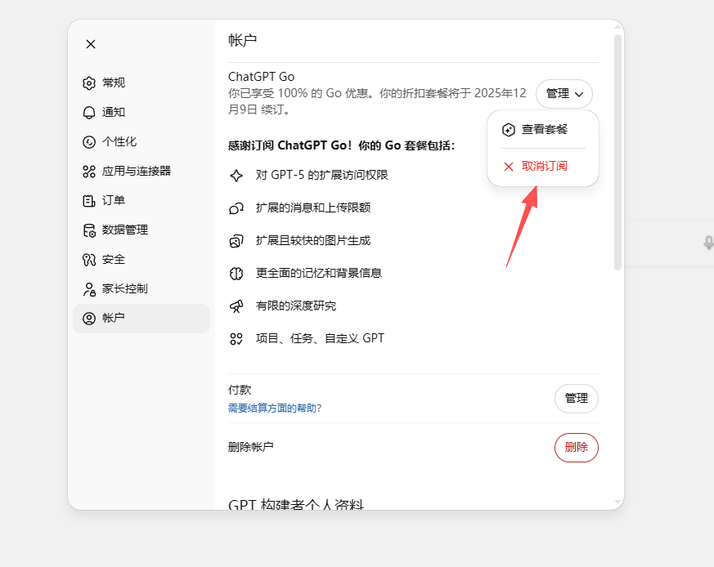The height and width of the screenshot is (567, 714).
Task: Click the microphone icon behind the dialog
Action: (x=708, y=243)
